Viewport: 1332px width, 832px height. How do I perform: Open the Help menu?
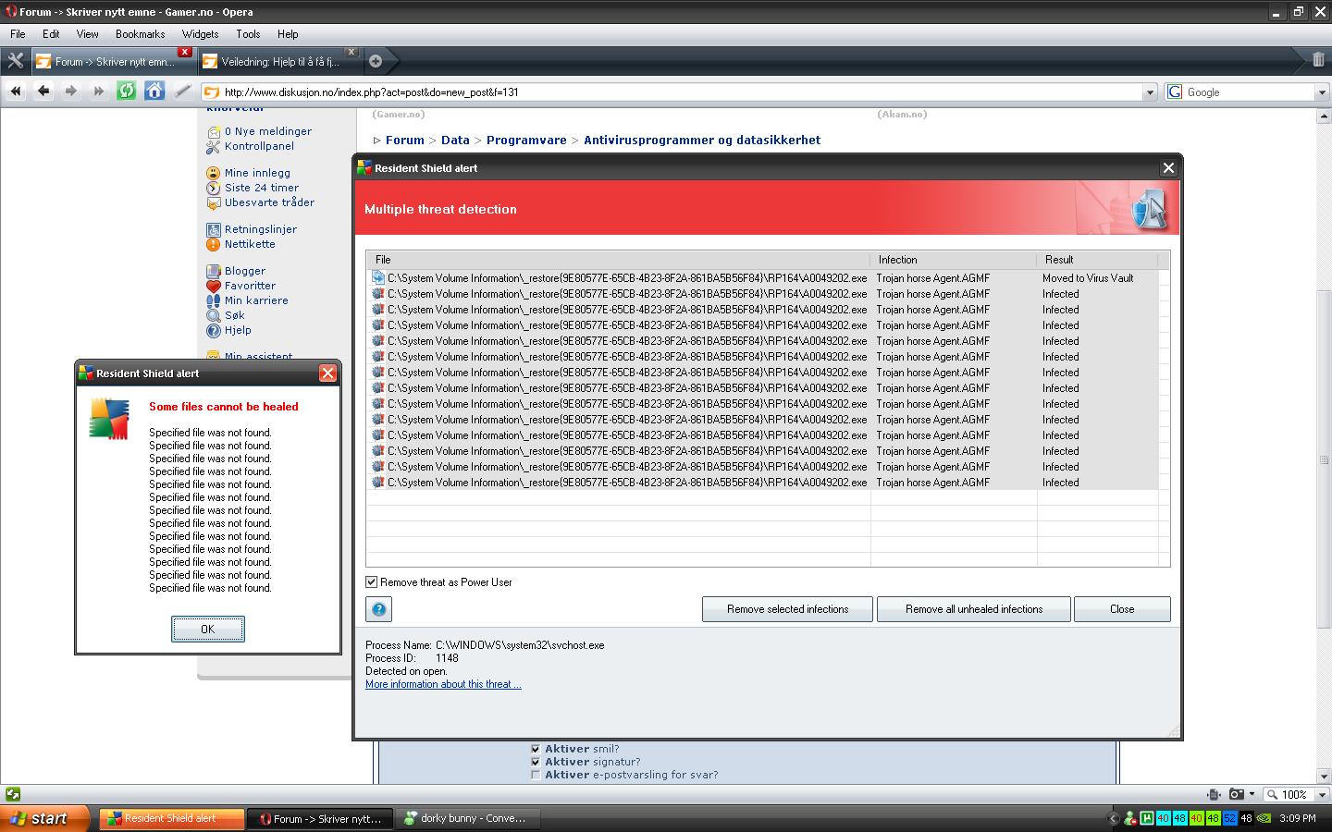coord(288,34)
